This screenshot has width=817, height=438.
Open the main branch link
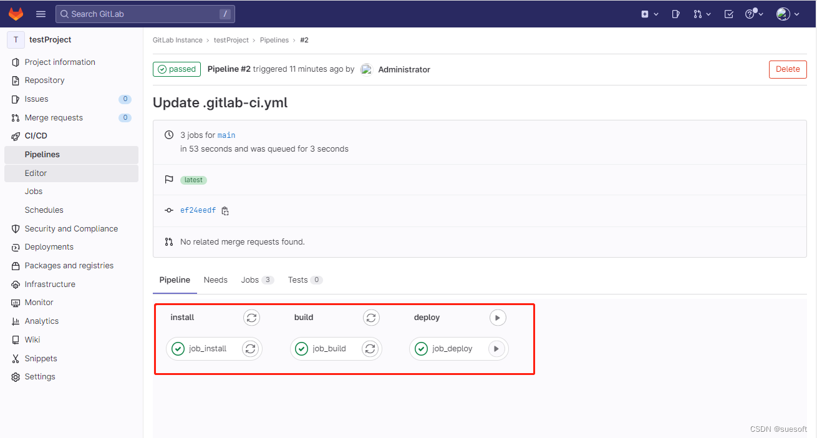click(226, 135)
